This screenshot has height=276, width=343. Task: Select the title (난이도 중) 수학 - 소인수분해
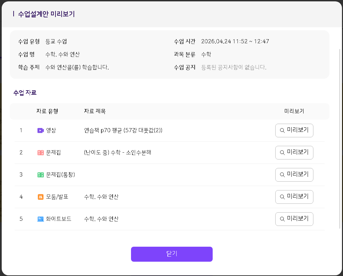[x=117, y=153]
